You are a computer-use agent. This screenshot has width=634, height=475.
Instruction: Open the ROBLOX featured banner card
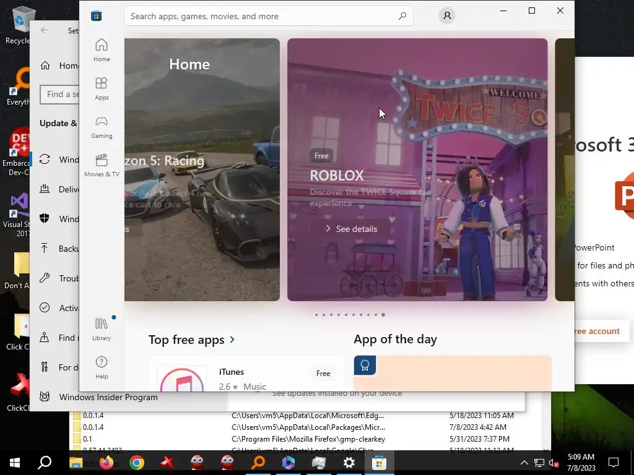417,169
